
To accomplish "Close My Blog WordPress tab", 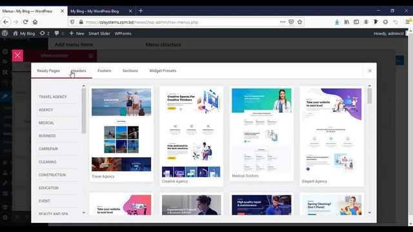I will tap(130, 11).
